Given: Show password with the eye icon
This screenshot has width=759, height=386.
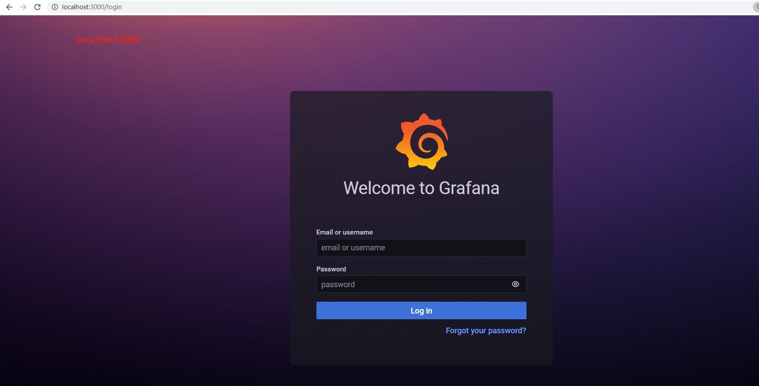Looking at the screenshot, I should tap(516, 284).
